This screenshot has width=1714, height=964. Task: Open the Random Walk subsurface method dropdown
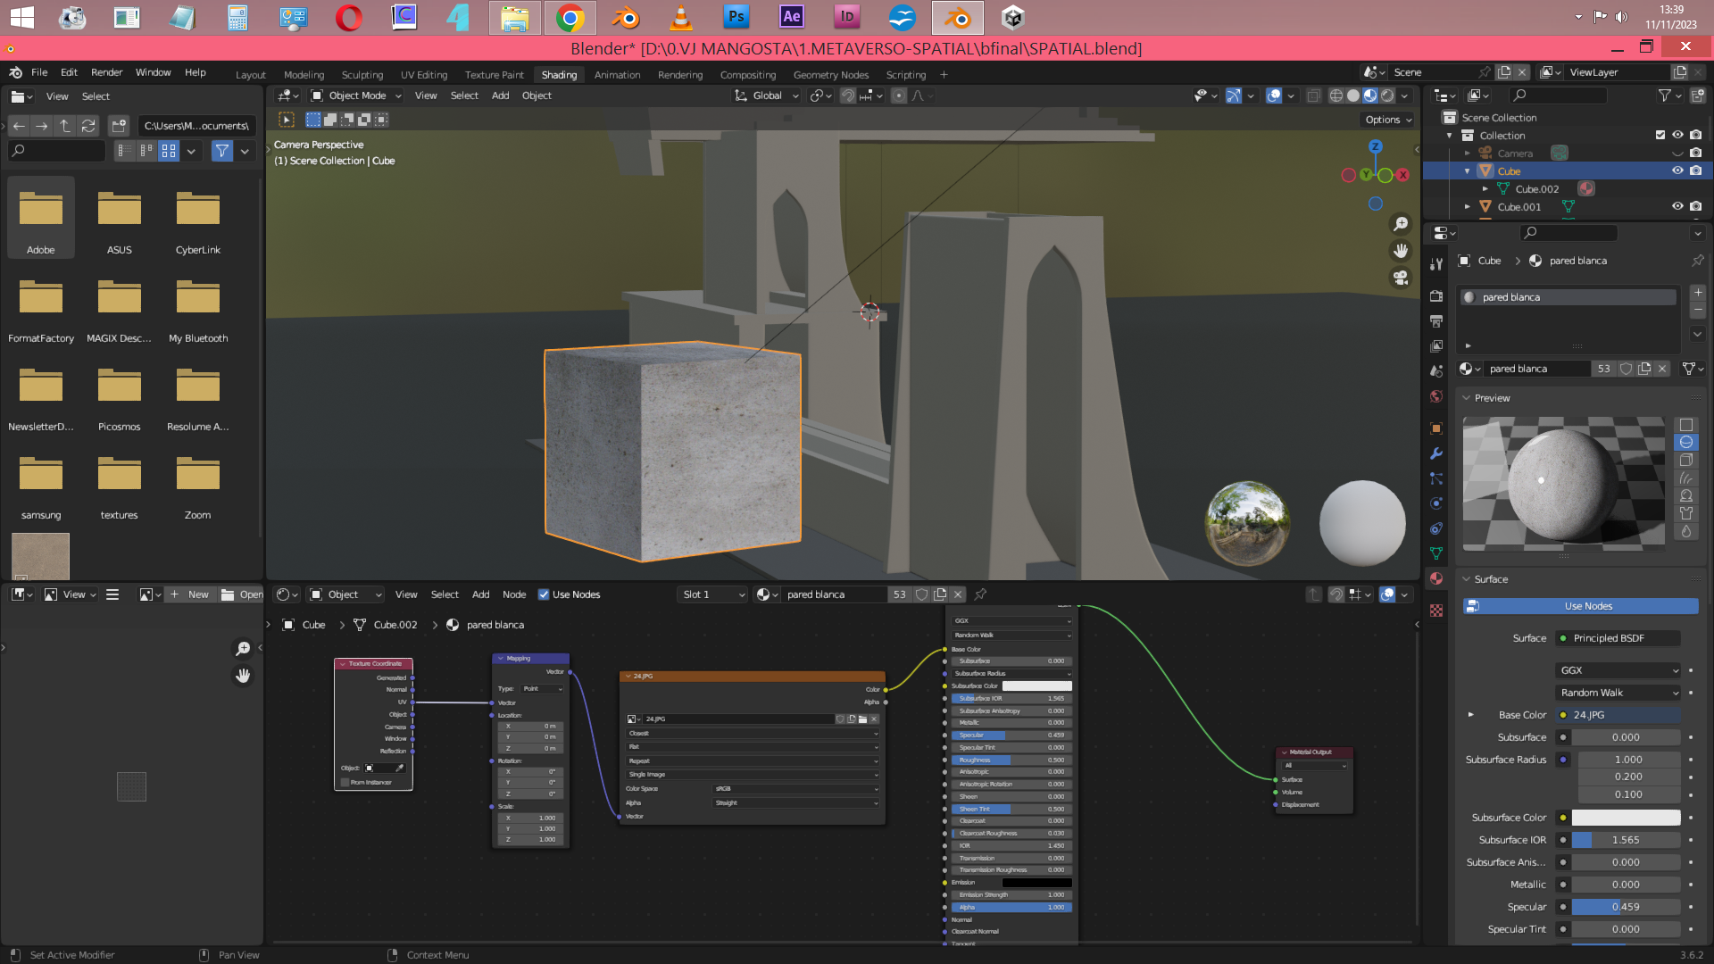[1619, 693]
